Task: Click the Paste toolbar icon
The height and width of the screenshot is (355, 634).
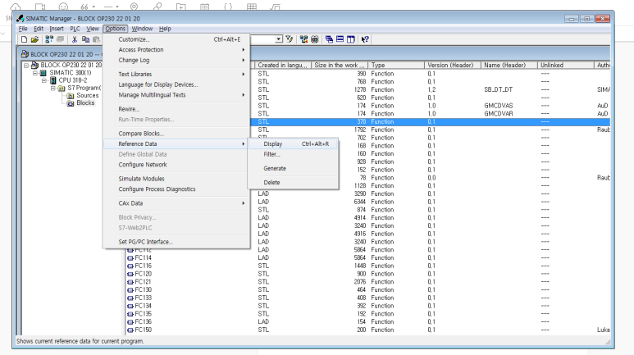Action: (x=96, y=39)
